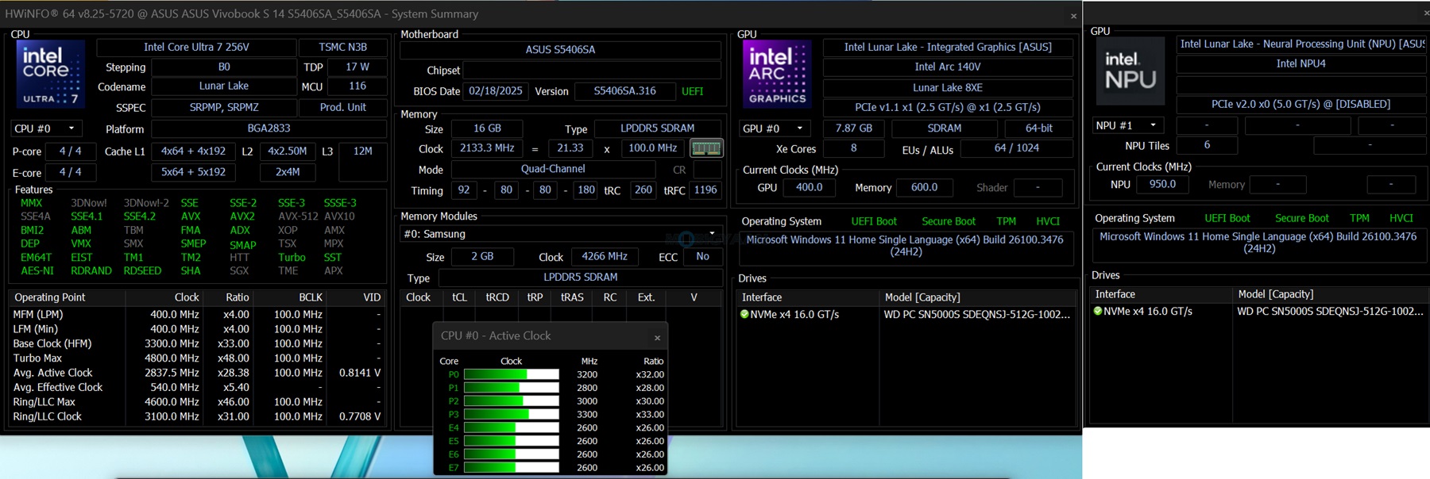Click the Intel NPU logo
The height and width of the screenshot is (479, 1430).
click(x=1130, y=71)
